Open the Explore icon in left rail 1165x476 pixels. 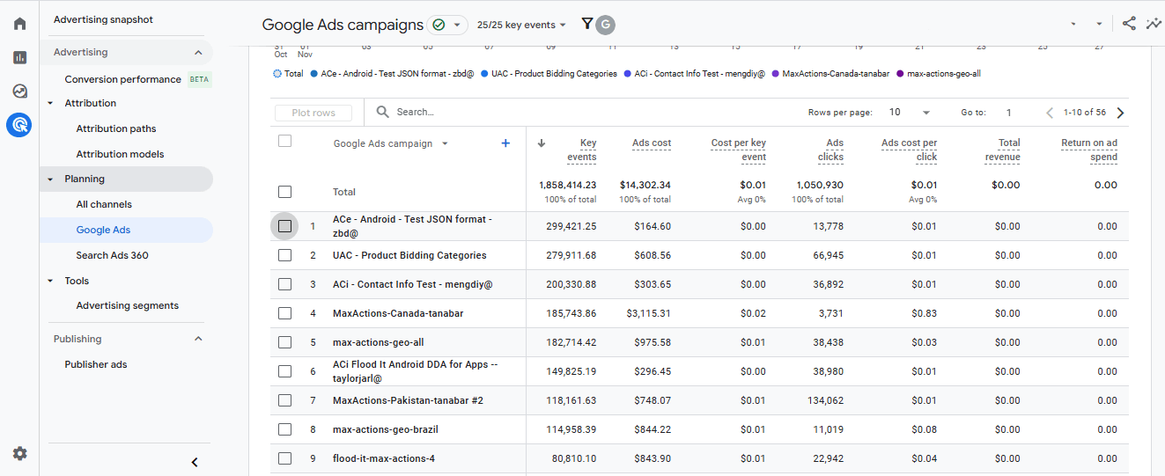coord(19,91)
